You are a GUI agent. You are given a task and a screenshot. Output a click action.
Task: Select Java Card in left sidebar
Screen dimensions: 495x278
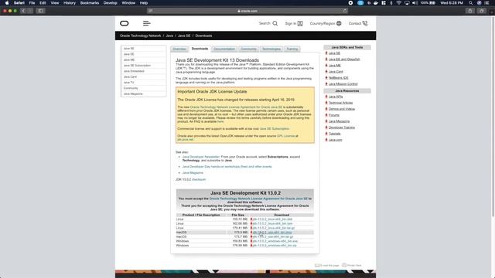click(130, 77)
